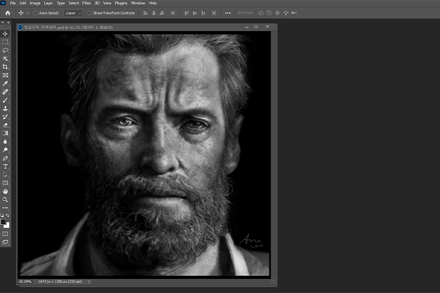
Task: Enable the Auto-Select checkbox
Action: click(x=35, y=13)
